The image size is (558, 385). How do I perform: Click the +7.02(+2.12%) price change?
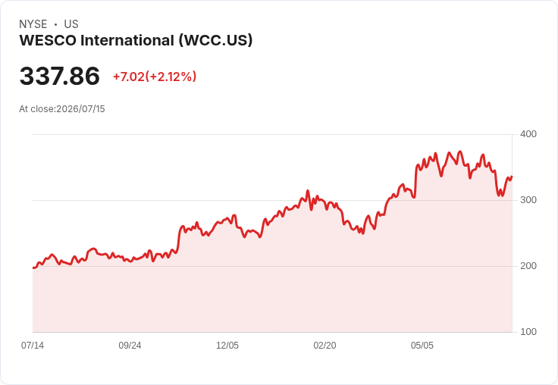point(155,77)
